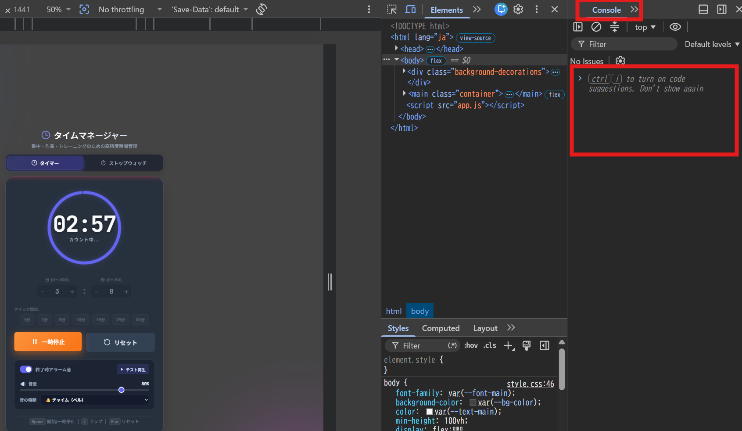Toggle the :hov element state panel
The image size is (742, 431).
tap(471, 345)
